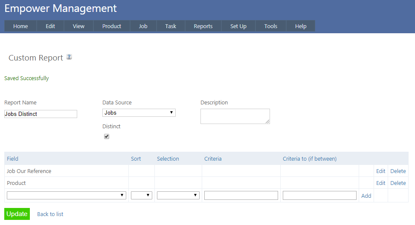Follow the Back to list link

pos(50,214)
